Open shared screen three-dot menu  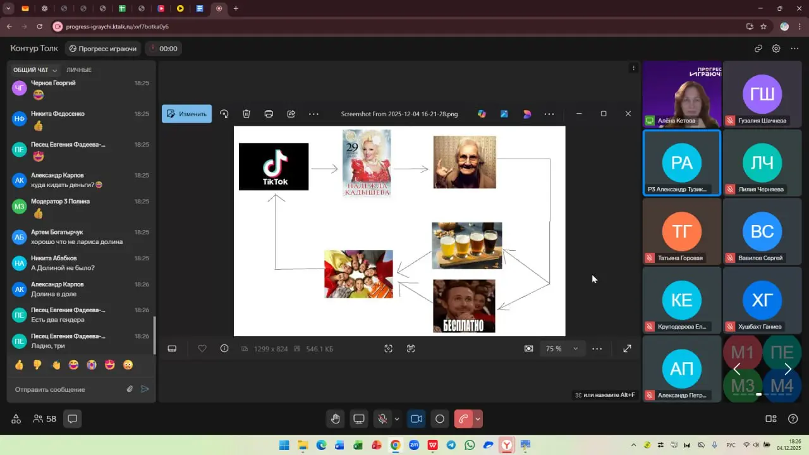coord(633,68)
